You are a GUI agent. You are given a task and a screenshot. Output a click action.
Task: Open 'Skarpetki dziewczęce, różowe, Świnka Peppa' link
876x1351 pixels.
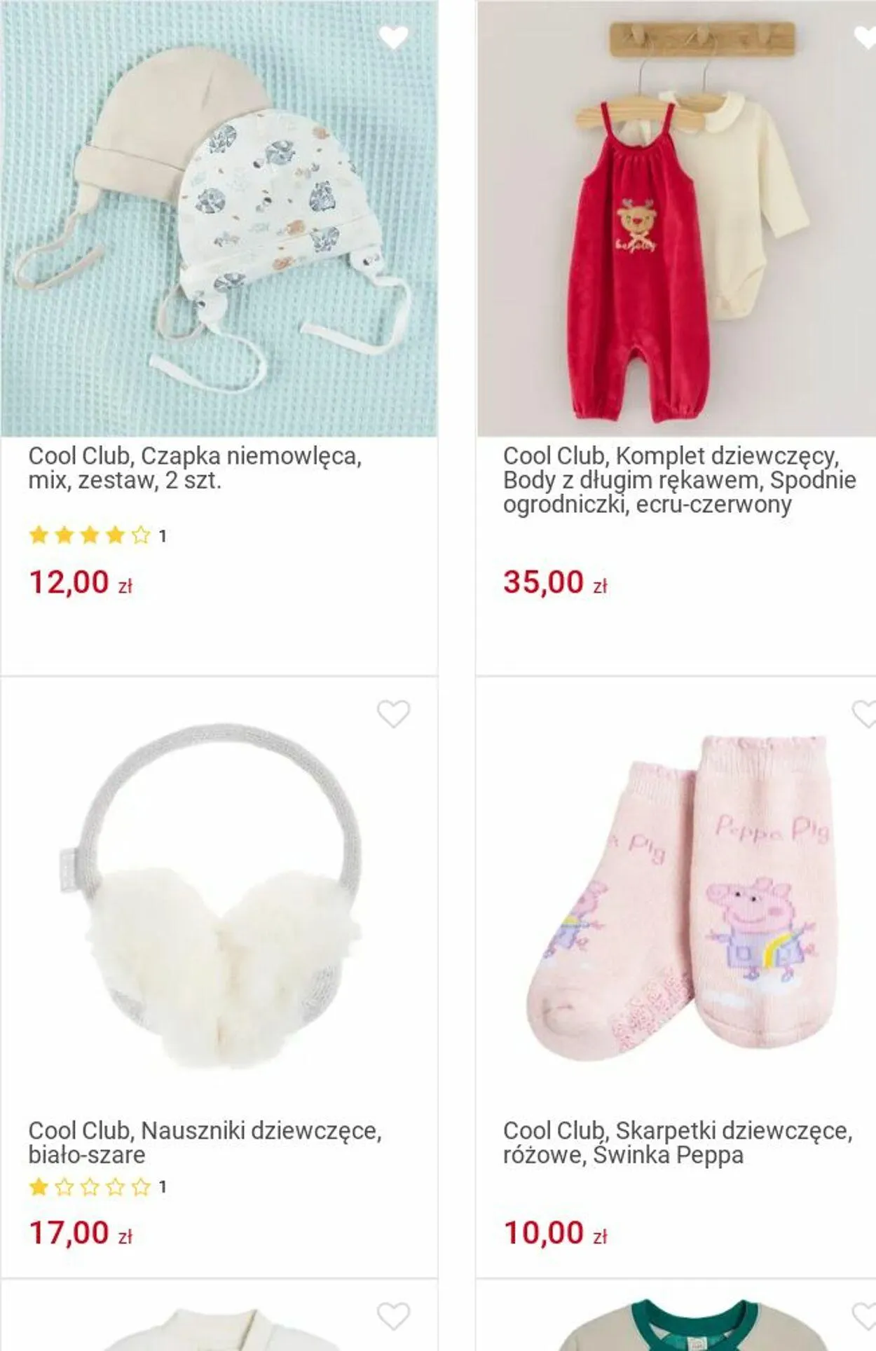click(678, 1142)
